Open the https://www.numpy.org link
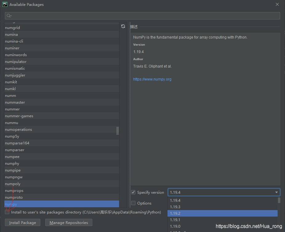The height and width of the screenshot is (232, 285). click(x=152, y=79)
